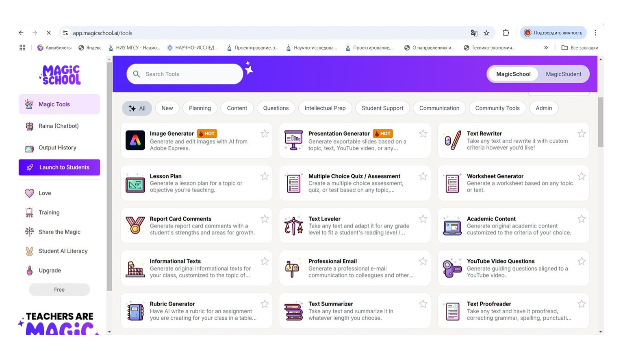Screen dimensions: 623x351
Task: Bookmark this page with star icon
Action: 486,33
